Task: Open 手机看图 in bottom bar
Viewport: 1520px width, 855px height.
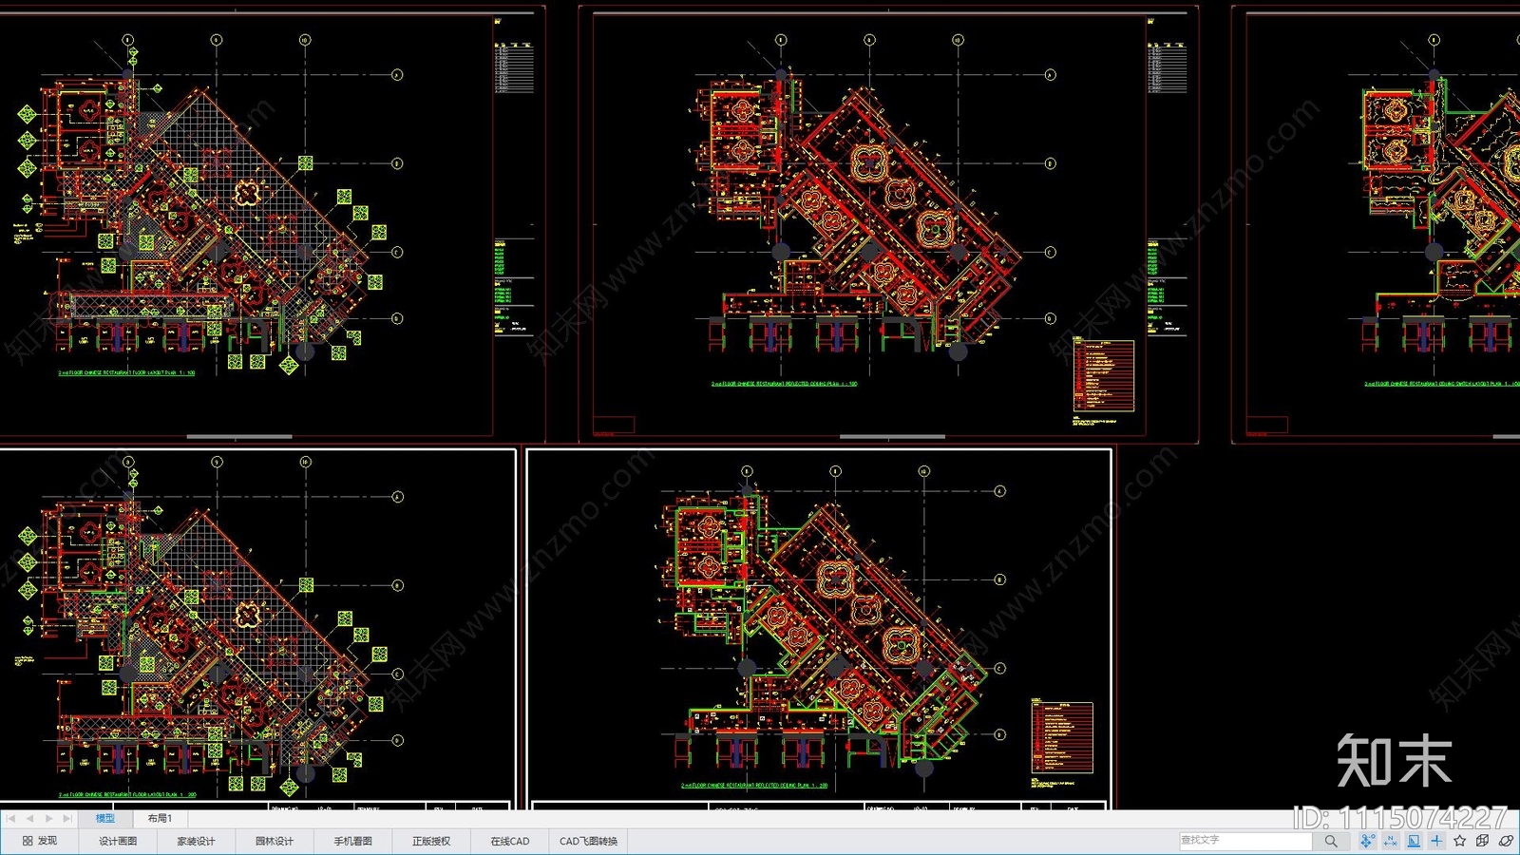Action: (352, 841)
